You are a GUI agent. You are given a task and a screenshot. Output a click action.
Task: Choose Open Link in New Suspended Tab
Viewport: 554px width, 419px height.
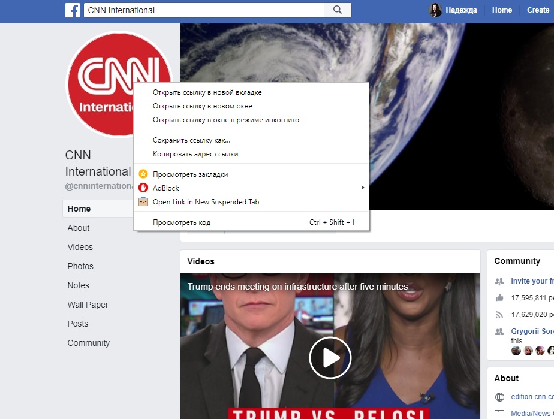coord(251,202)
